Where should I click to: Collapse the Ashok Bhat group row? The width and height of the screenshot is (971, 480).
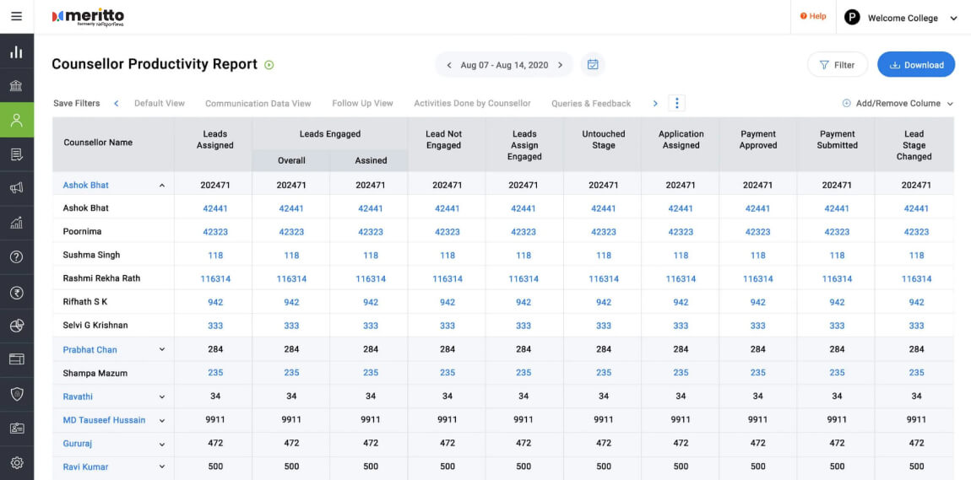pos(162,185)
